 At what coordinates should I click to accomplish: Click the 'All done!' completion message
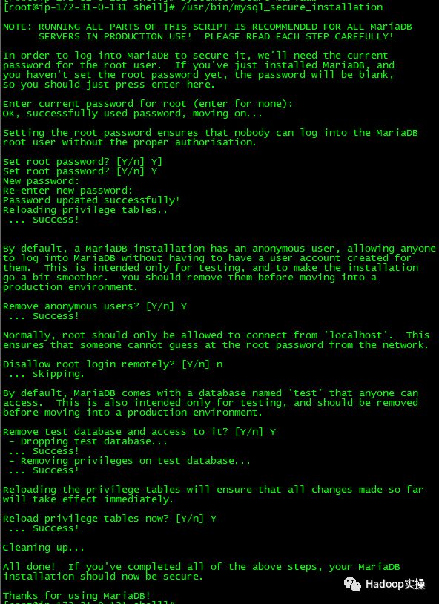(x=202, y=571)
